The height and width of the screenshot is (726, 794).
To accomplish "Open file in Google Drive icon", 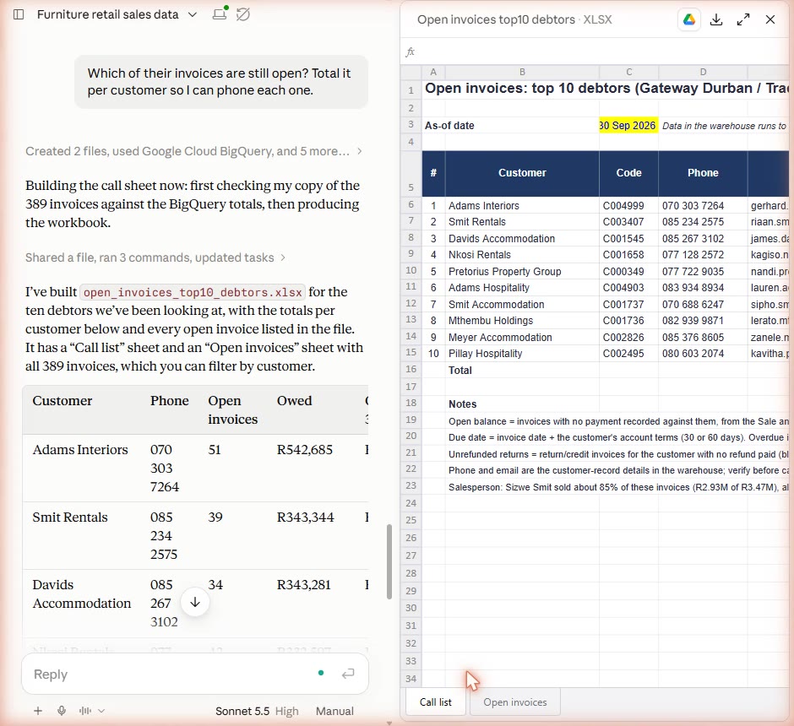I will point(688,19).
